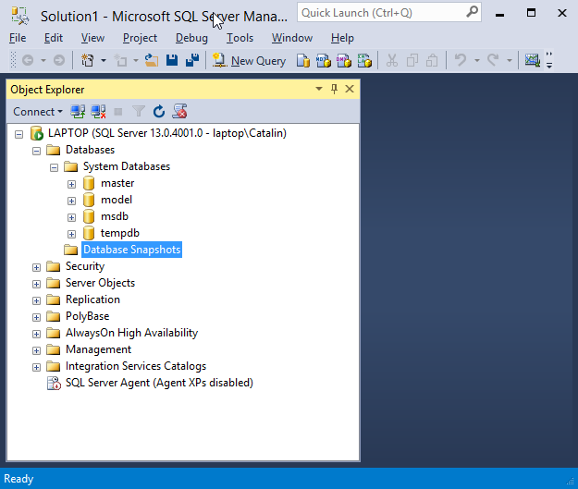Open the Help menu
Screen dimensions: 578x489
(x=342, y=38)
